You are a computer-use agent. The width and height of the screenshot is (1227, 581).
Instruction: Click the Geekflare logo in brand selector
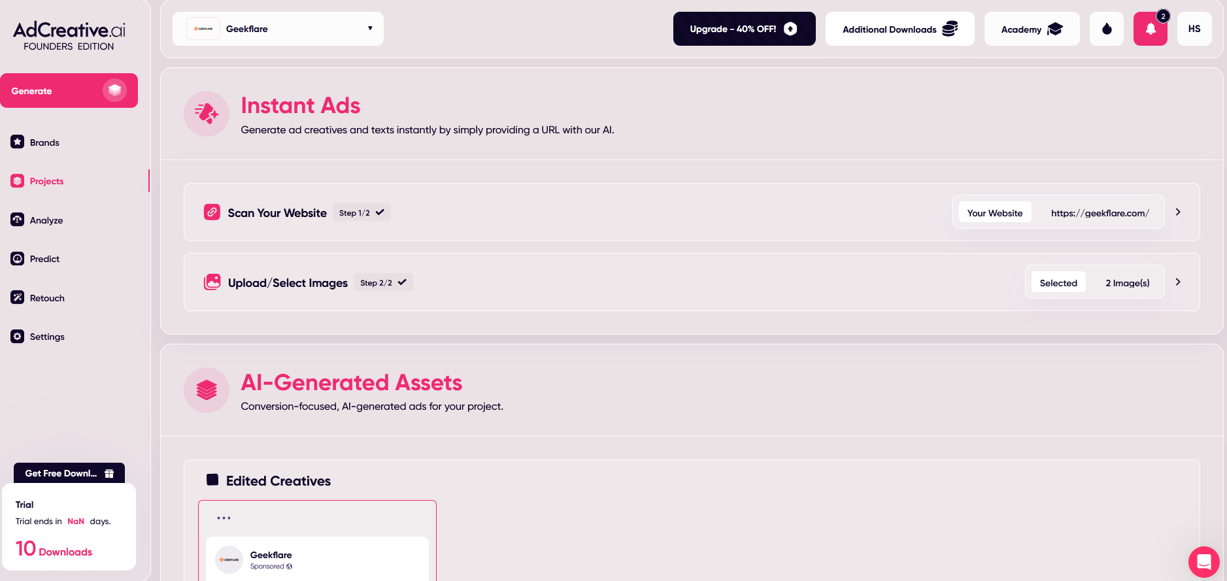[x=203, y=29]
